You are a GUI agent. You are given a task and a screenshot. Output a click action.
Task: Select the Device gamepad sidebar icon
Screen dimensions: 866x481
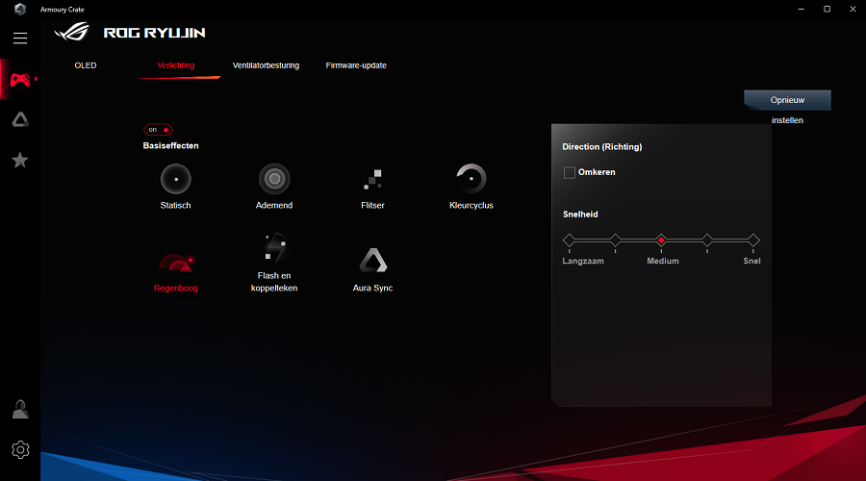tap(20, 80)
